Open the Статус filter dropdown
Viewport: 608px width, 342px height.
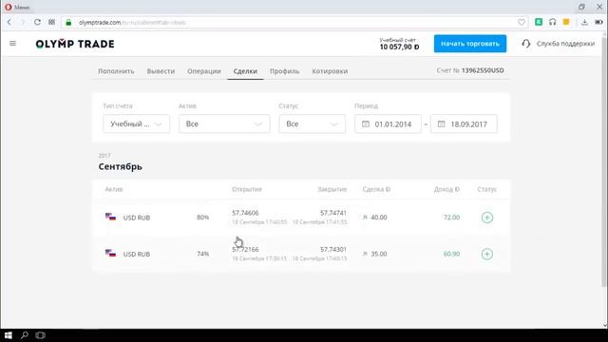tap(313, 124)
